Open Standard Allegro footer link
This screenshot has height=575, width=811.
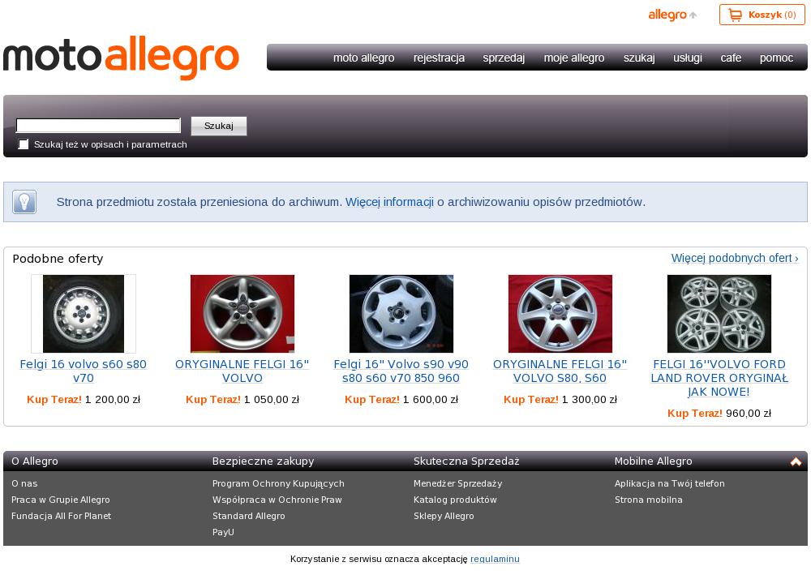point(249,516)
